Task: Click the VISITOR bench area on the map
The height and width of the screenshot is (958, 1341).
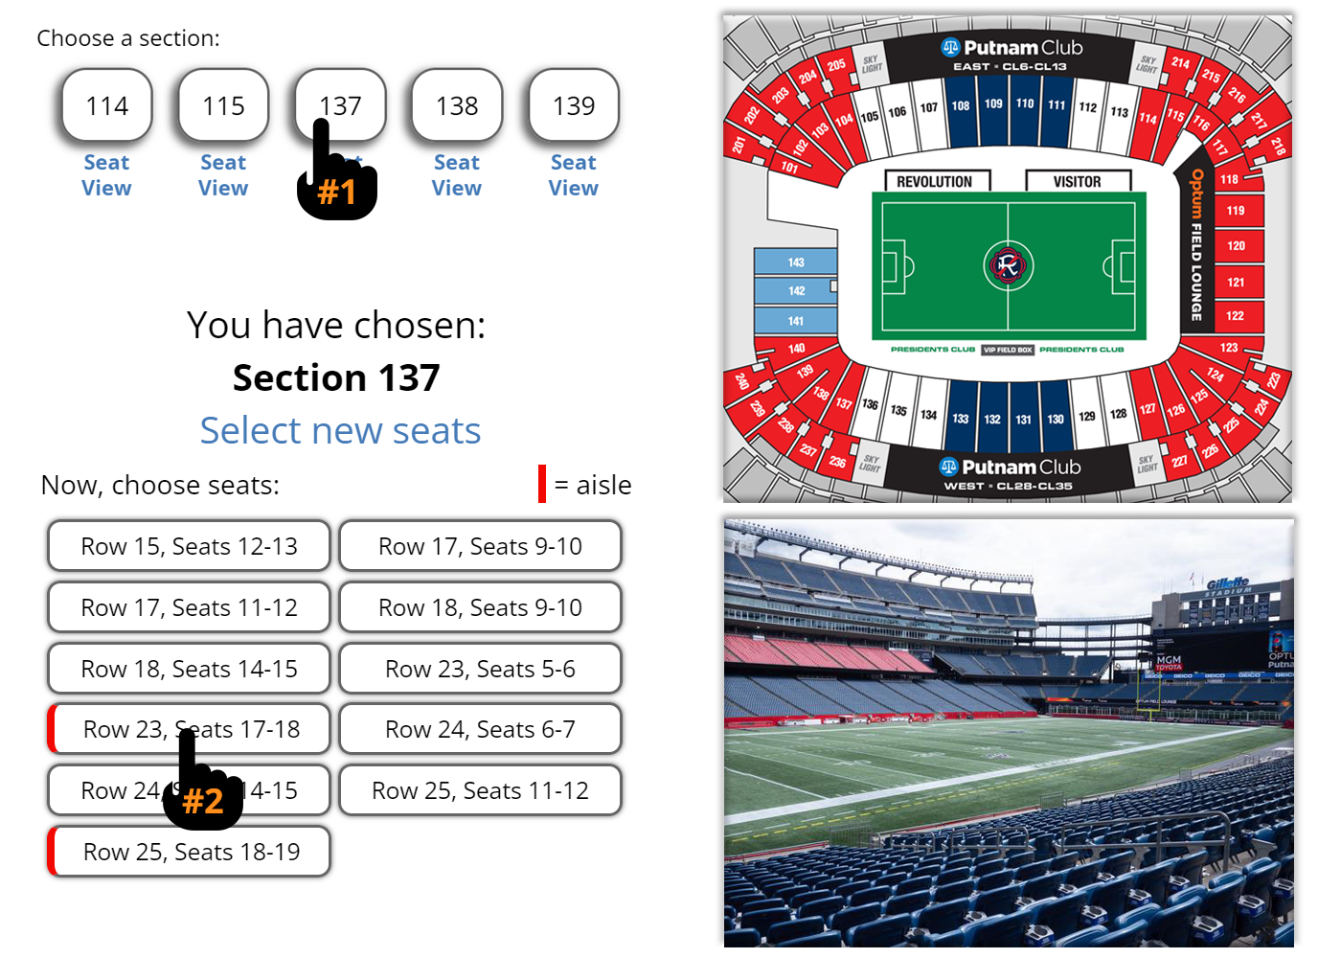Action: point(1079,180)
